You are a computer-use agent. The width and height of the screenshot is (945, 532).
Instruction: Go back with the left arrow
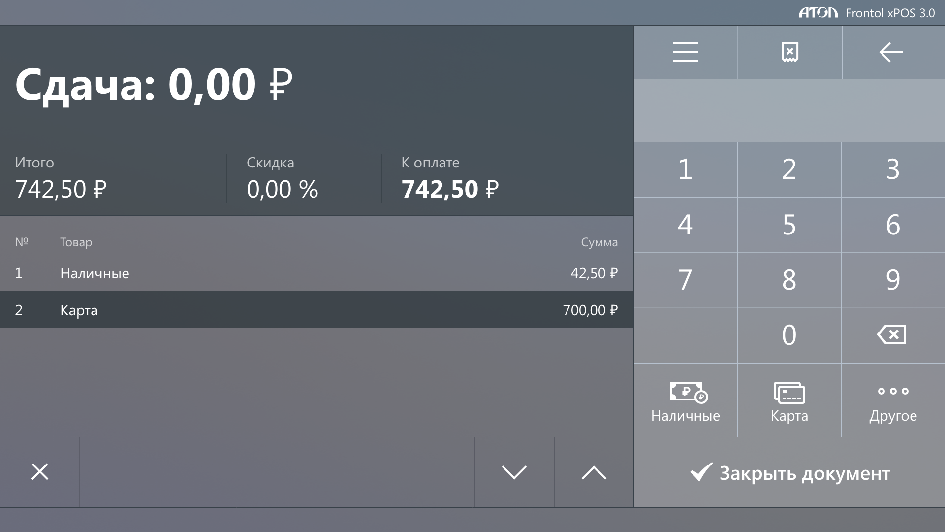pos(891,52)
